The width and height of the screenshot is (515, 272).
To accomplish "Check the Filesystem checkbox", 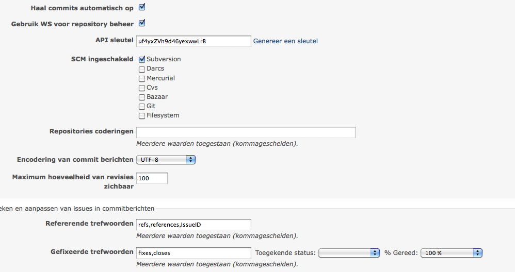I will pos(142,116).
